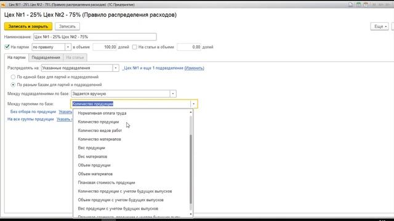Open the 'Задается вручную' dropdown arrow
This screenshot has height=221, width=394.
point(173,94)
